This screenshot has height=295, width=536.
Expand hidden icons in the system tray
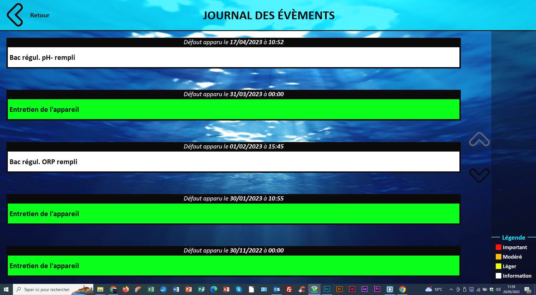[x=451, y=289]
